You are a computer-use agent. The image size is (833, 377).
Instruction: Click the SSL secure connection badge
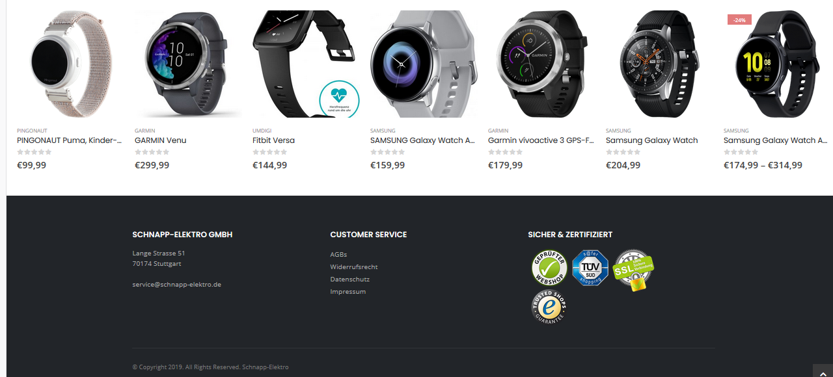[x=633, y=270]
